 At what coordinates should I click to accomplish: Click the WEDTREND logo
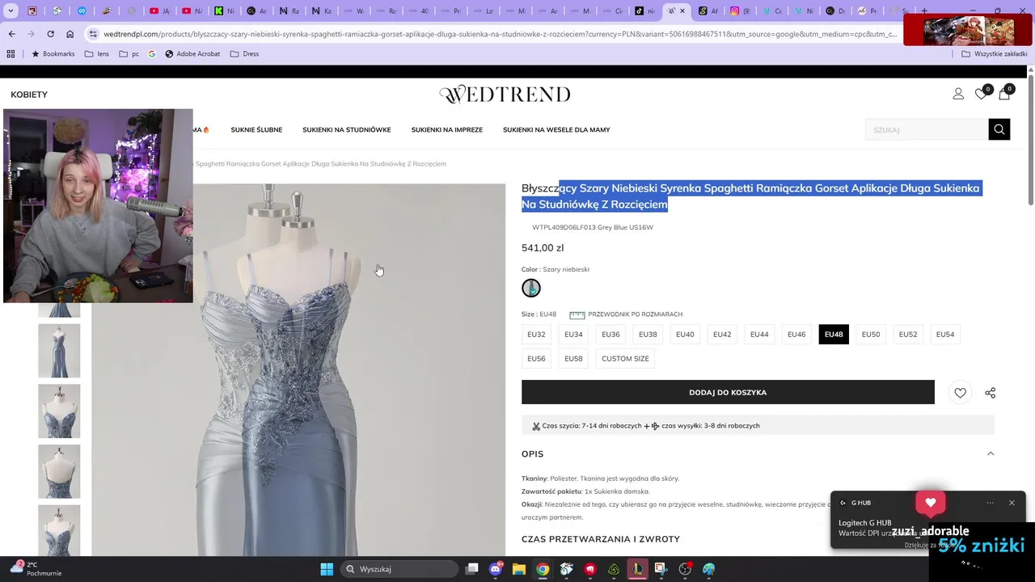505,95
